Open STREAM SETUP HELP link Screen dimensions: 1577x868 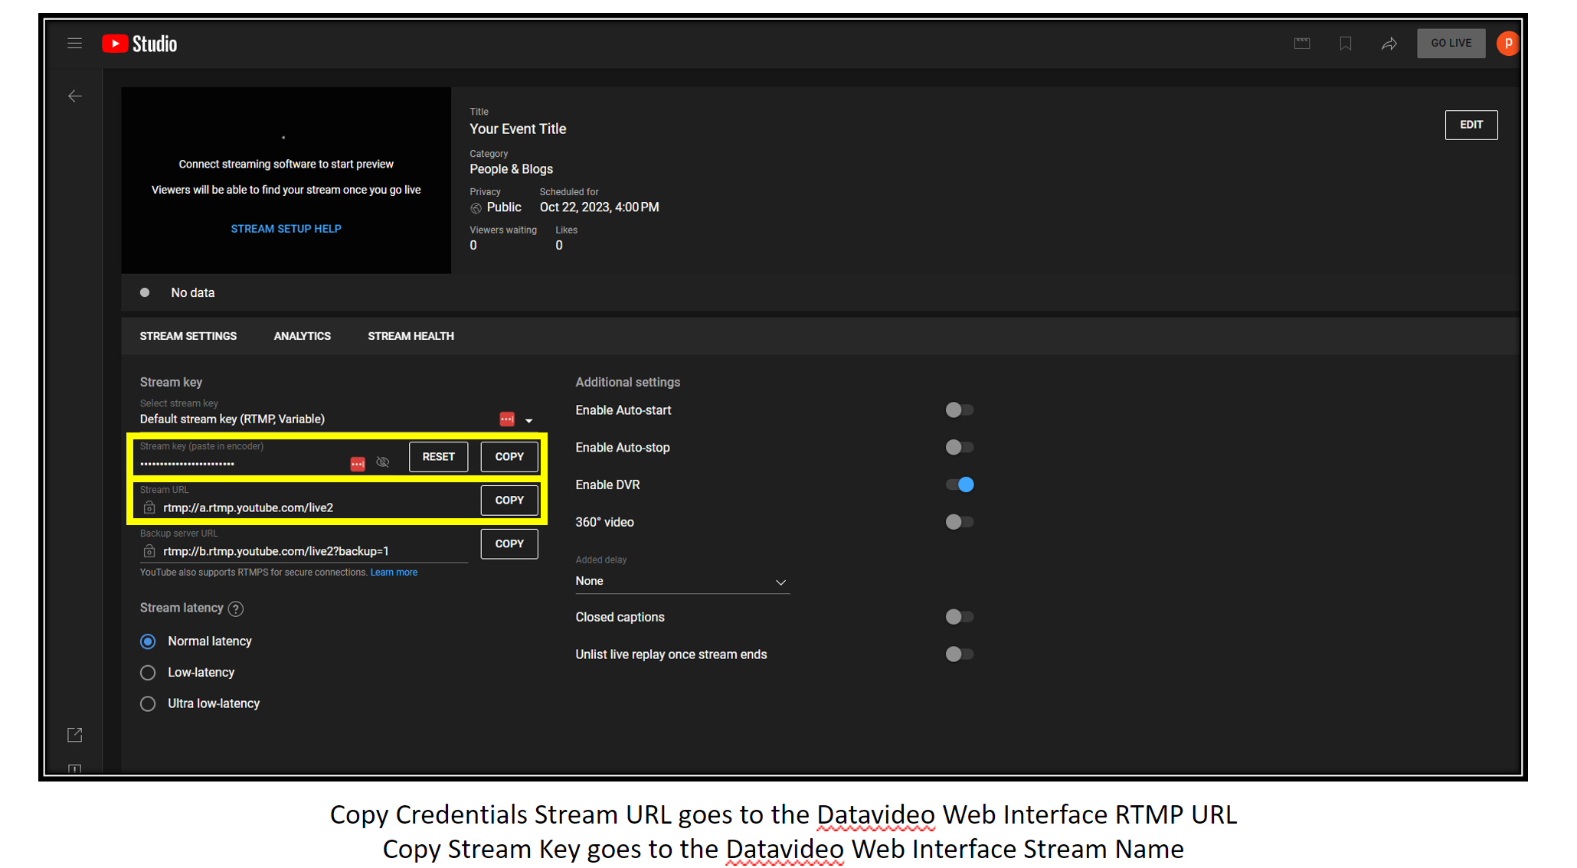[x=286, y=229]
